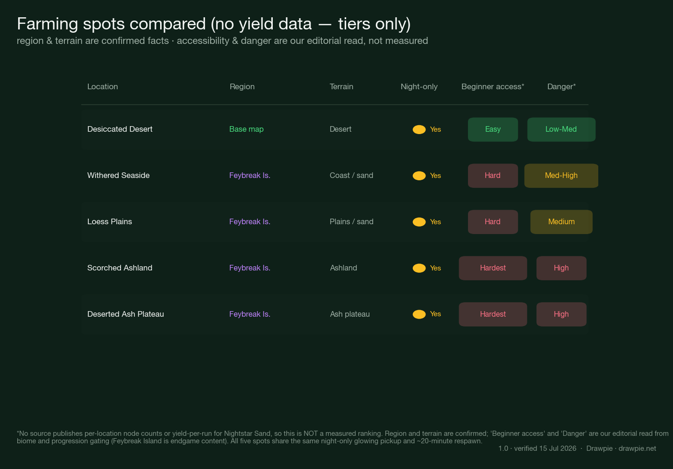Click the High danger badge for Deserted Ash Plateau
Screen dimensions: 673x469
tap(561, 314)
